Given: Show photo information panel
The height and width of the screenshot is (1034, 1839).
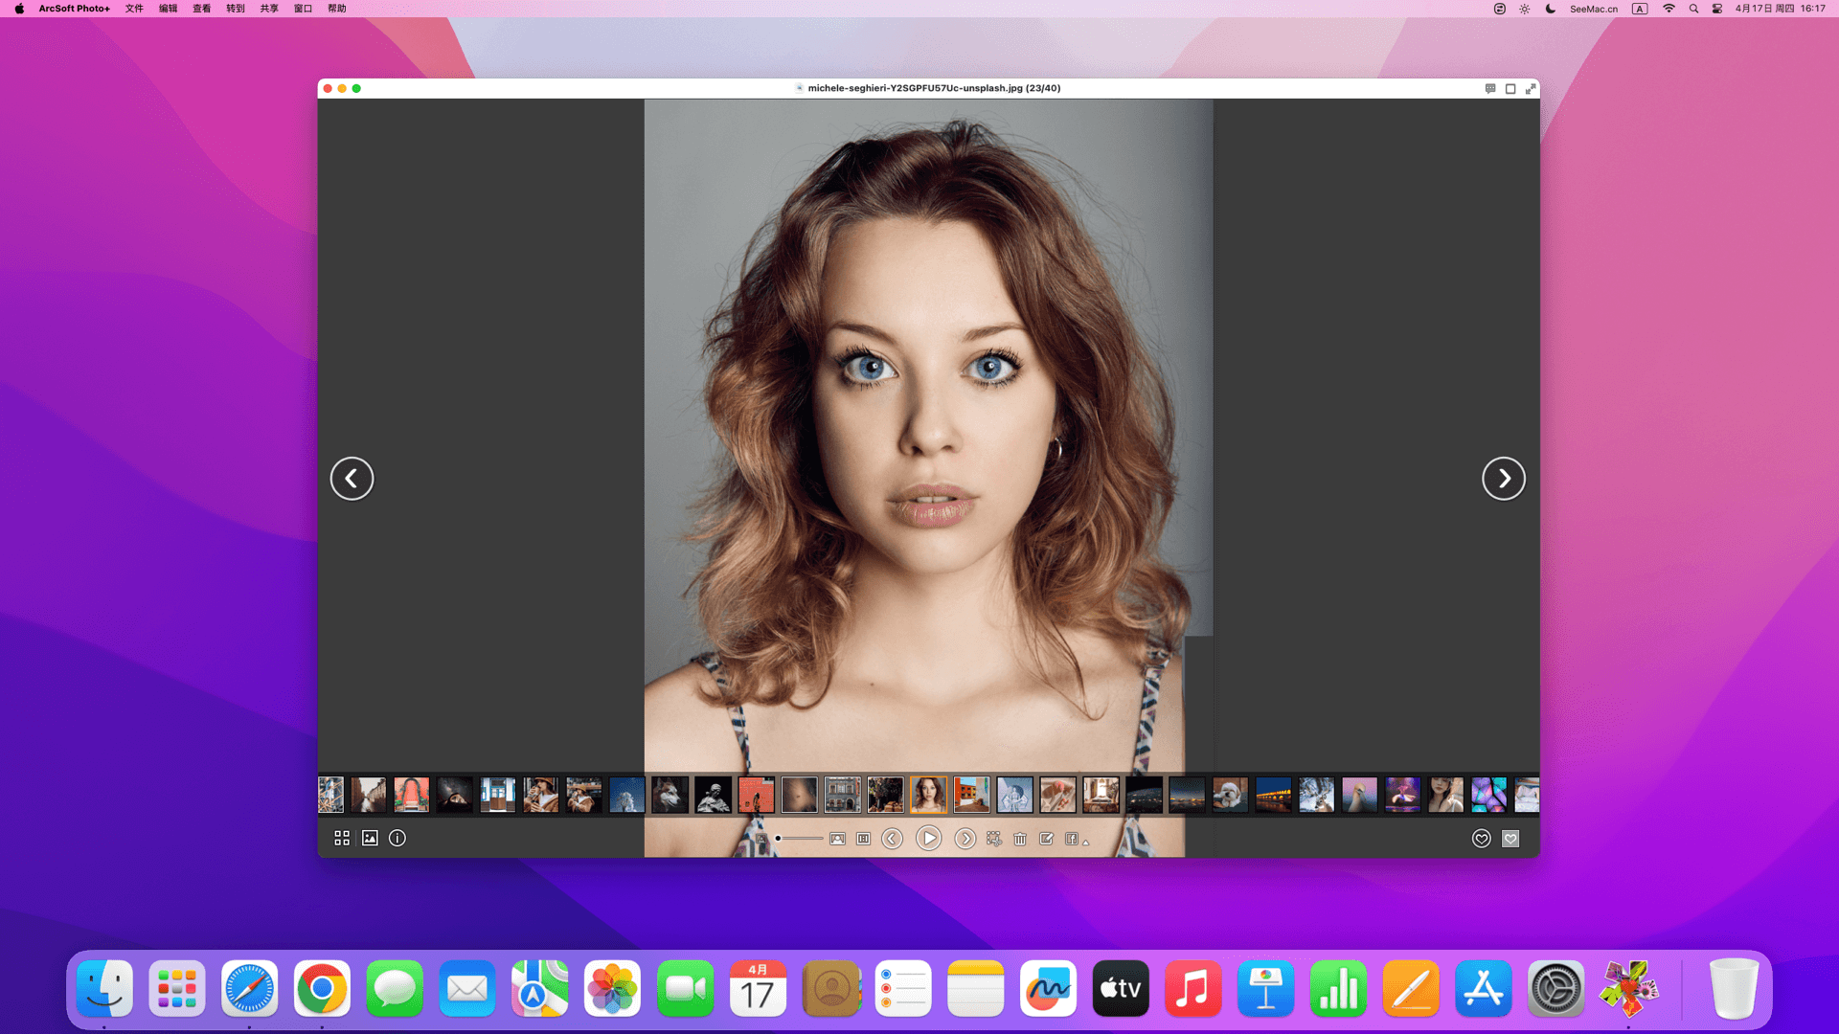Looking at the screenshot, I should pyautogui.click(x=397, y=839).
